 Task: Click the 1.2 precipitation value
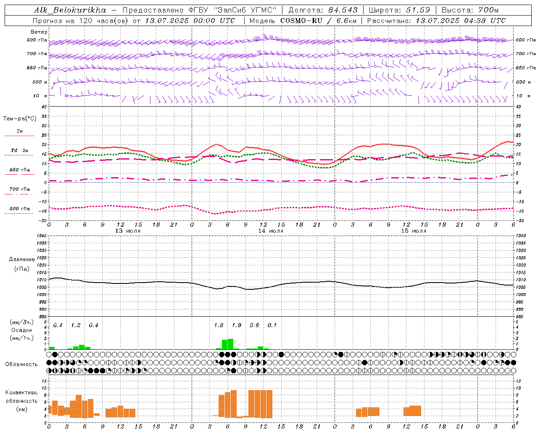click(76, 325)
